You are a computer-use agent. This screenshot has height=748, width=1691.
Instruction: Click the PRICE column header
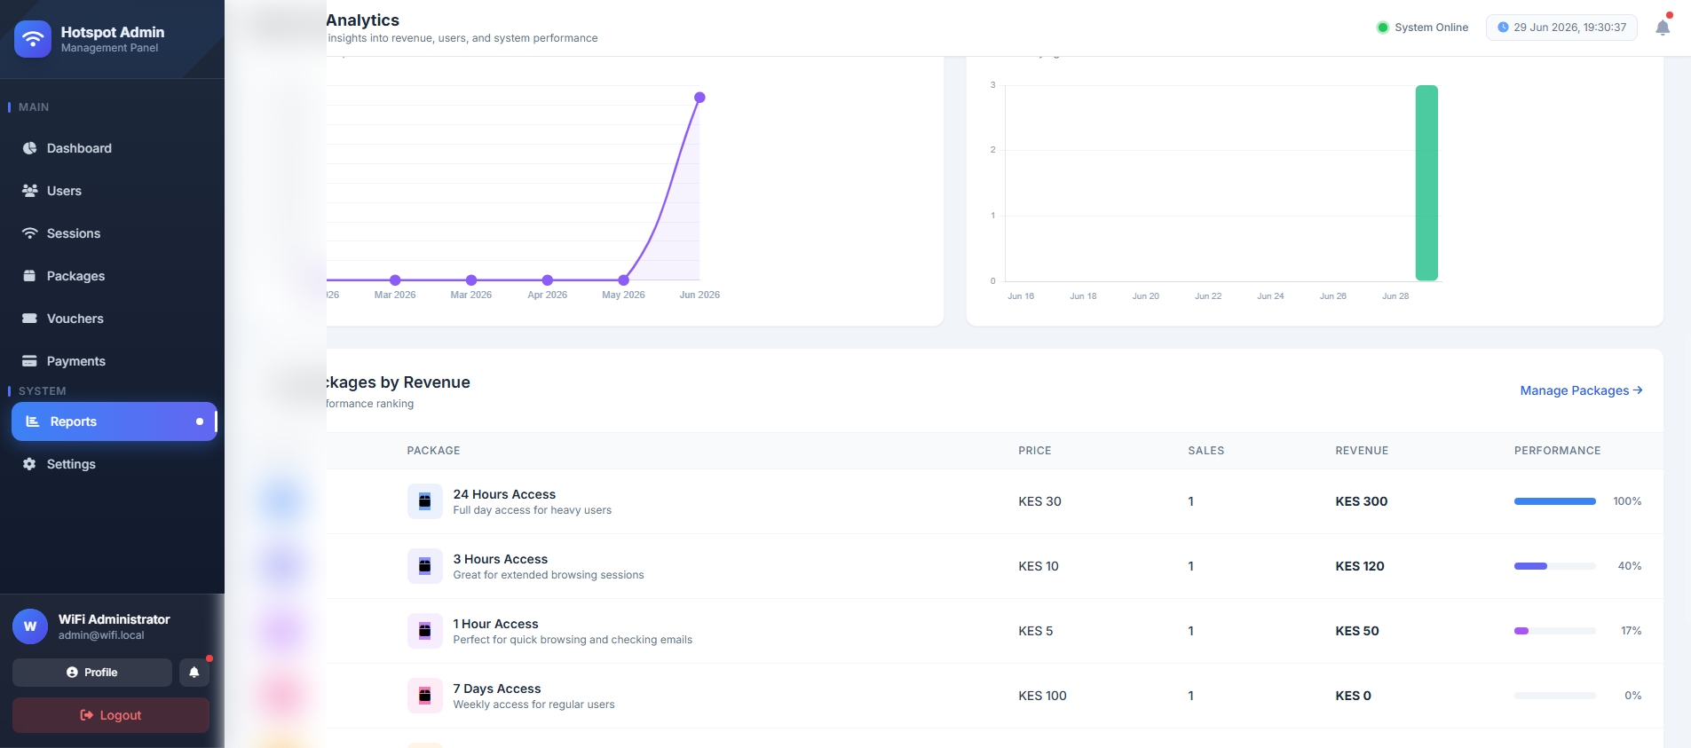(1034, 451)
